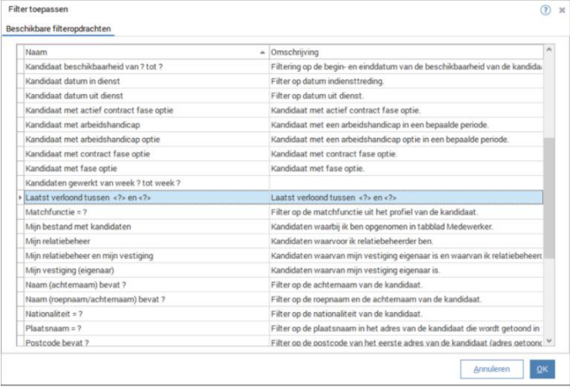The height and width of the screenshot is (387, 570).
Task: Switch to Beschikbare filteropdrachten tab
Action: coord(59,29)
